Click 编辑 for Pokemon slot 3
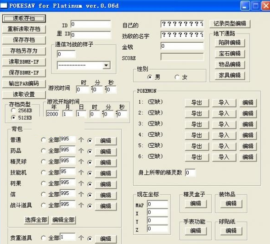This screenshot has height=244, width=270. pos(248,124)
